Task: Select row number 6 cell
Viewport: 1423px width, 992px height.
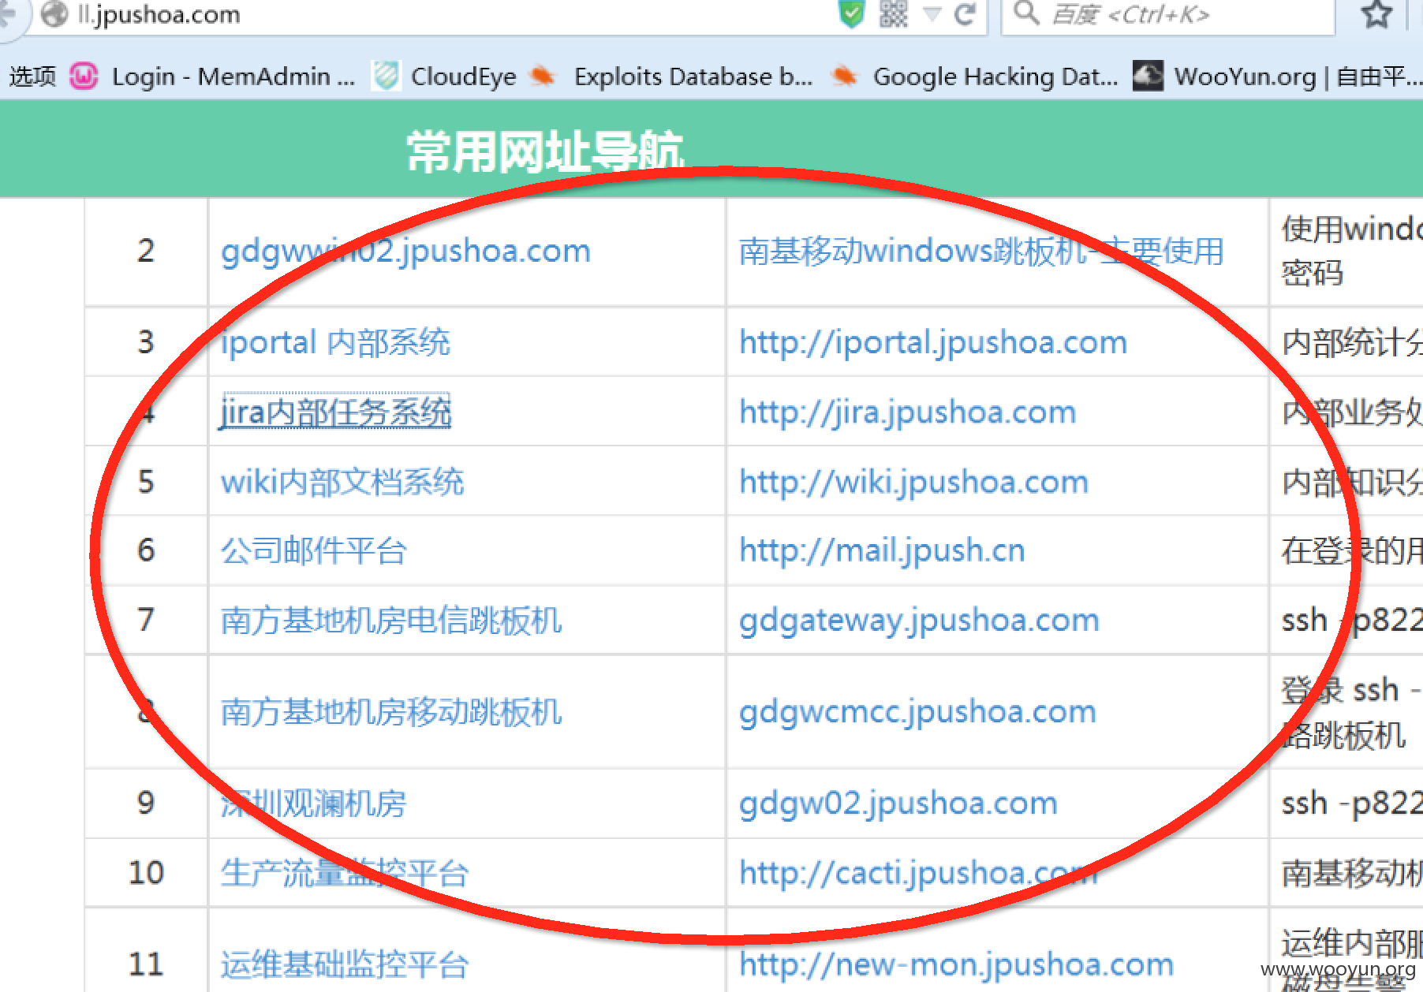Action: click(x=146, y=550)
